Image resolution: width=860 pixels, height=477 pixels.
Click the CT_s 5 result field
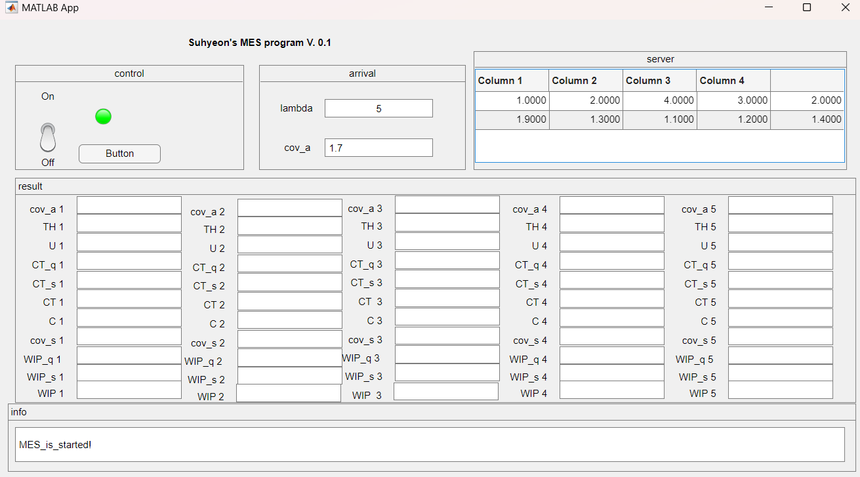(781, 280)
